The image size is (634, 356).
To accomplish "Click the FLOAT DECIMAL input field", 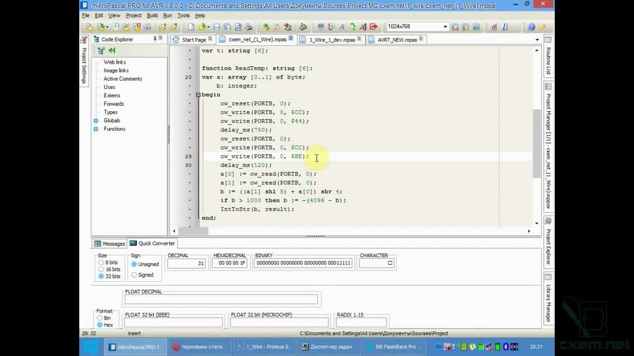I will click(x=221, y=299).
